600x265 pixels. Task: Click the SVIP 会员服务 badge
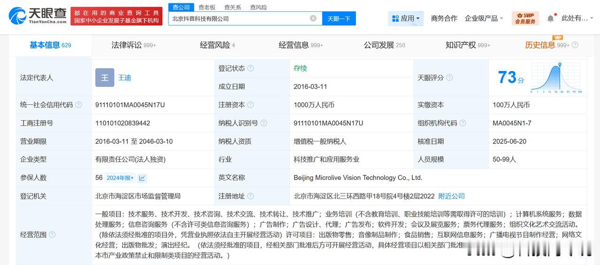(525, 18)
